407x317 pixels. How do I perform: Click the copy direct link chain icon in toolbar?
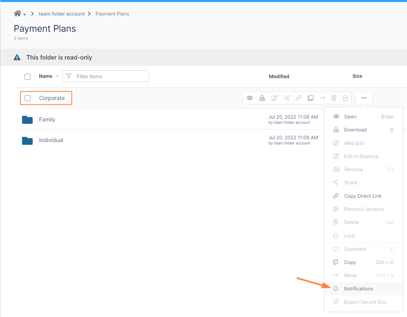click(298, 98)
